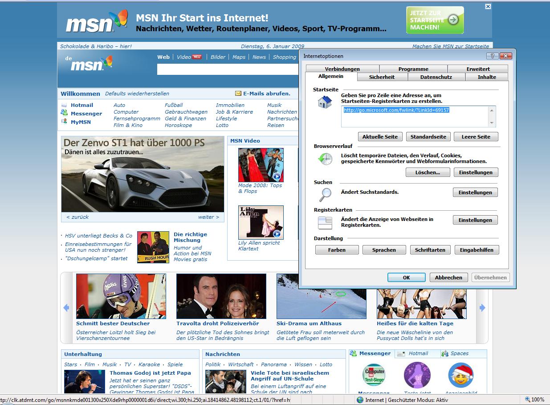Click the Registerkarten tabs icon
Viewport: 550px width, 405px height.
pos(325,222)
